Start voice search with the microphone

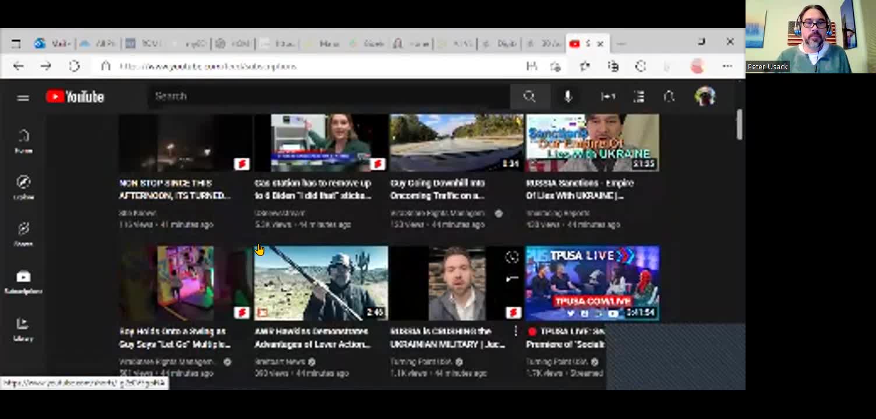pos(568,97)
